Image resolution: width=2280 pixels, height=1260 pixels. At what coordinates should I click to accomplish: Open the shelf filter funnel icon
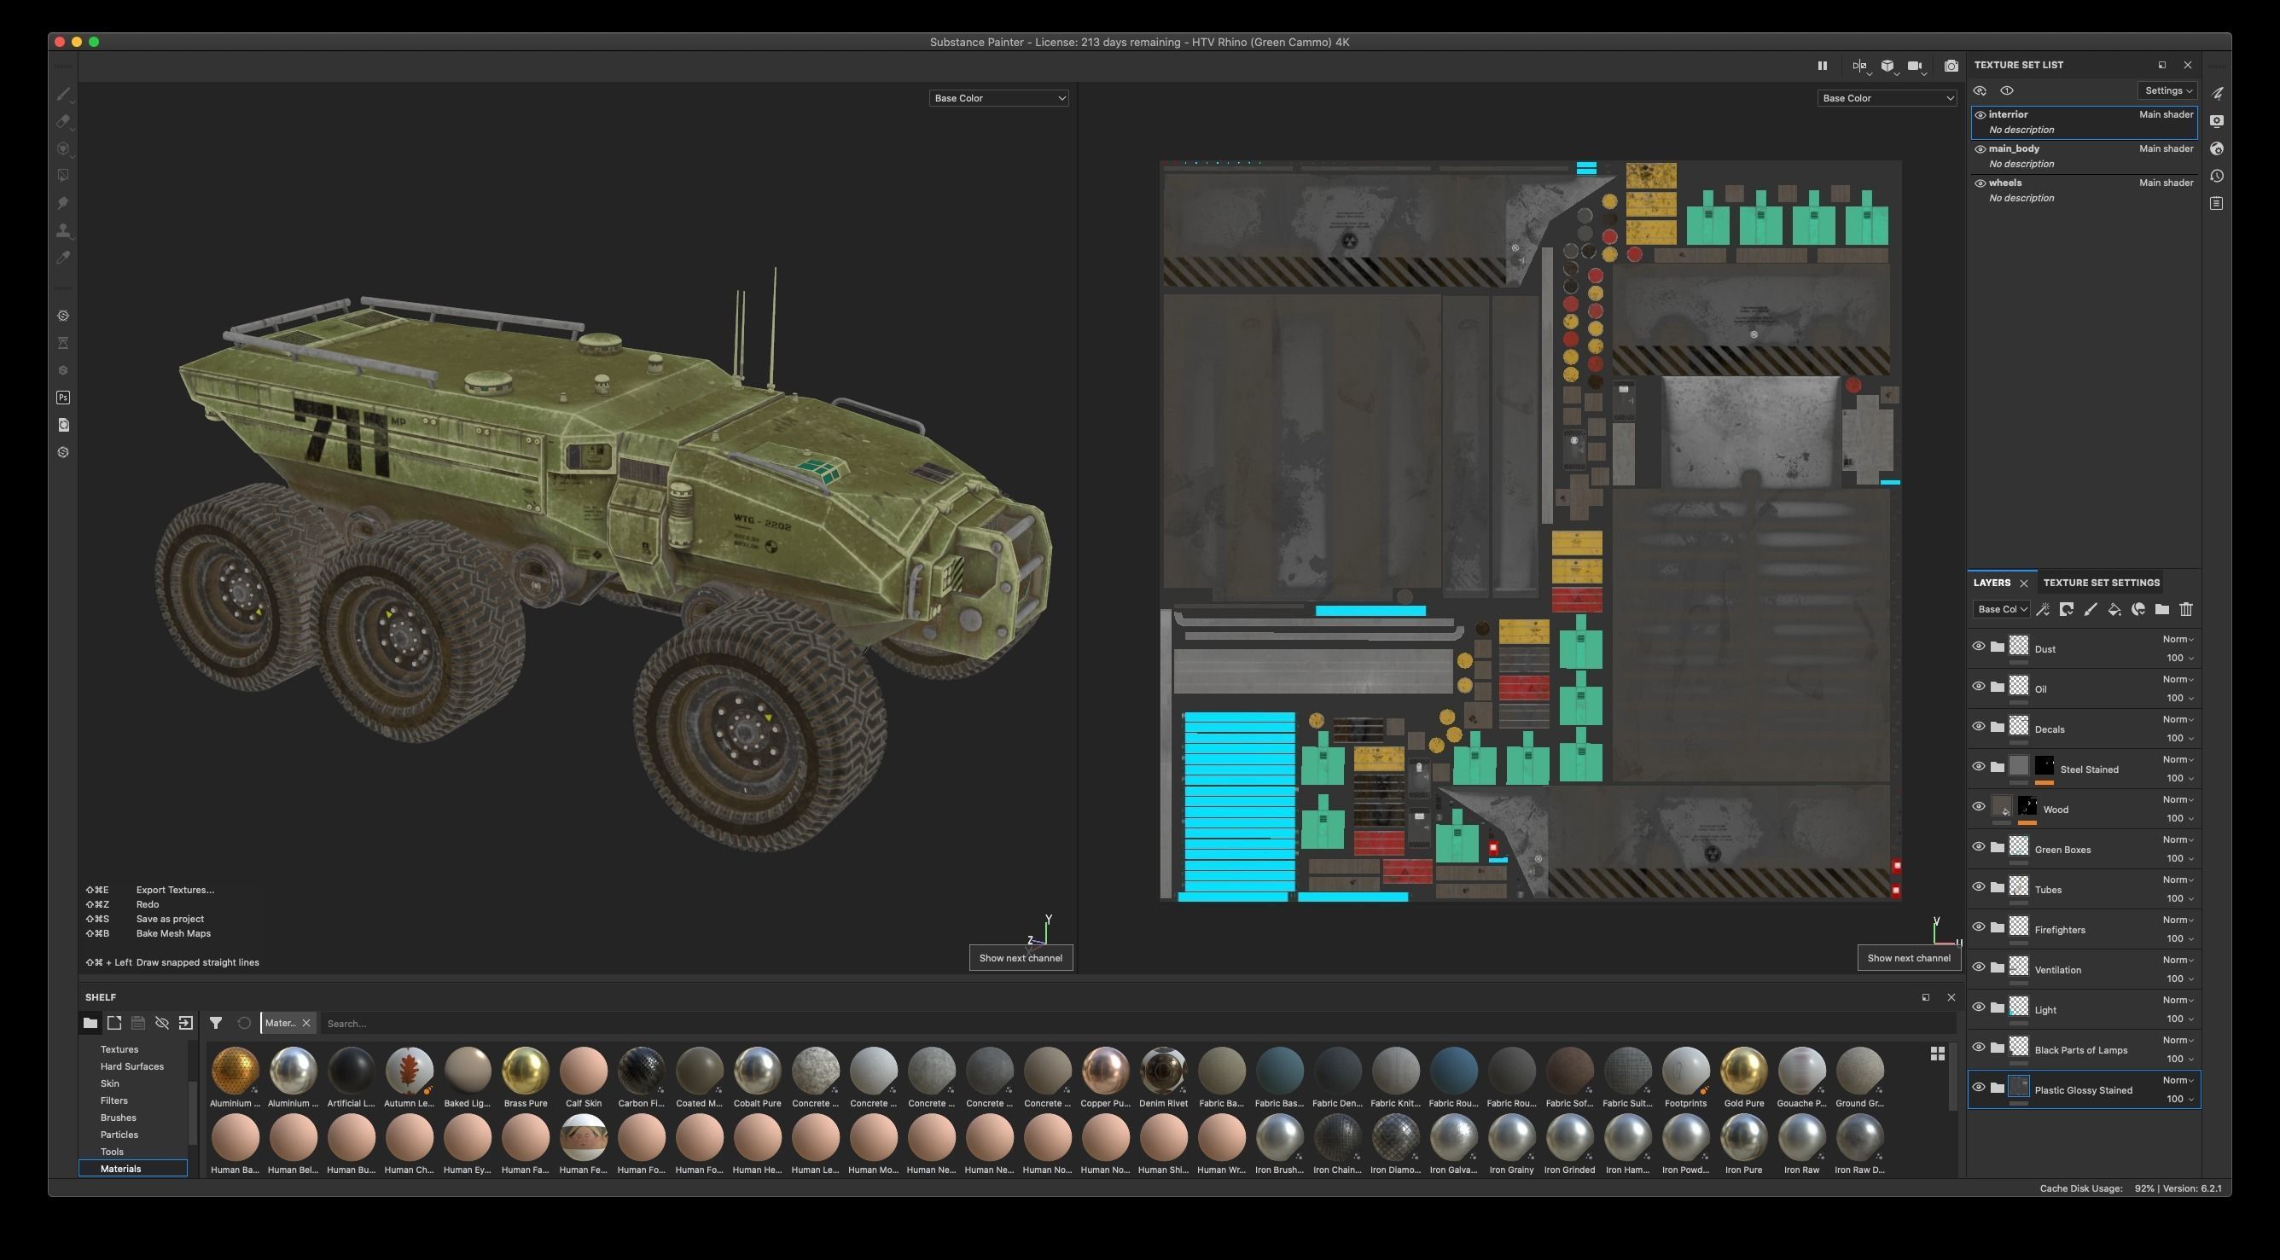point(215,1023)
